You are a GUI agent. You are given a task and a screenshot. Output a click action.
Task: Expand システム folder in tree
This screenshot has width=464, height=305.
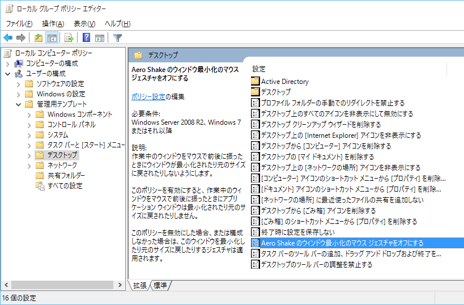point(29,135)
